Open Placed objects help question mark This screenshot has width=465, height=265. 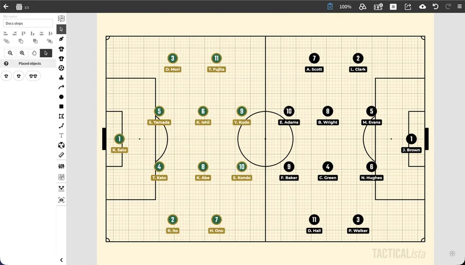click(6, 64)
